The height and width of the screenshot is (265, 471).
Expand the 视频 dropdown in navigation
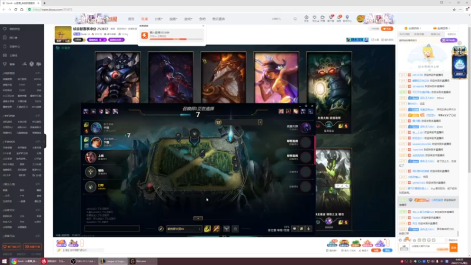[173, 19]
